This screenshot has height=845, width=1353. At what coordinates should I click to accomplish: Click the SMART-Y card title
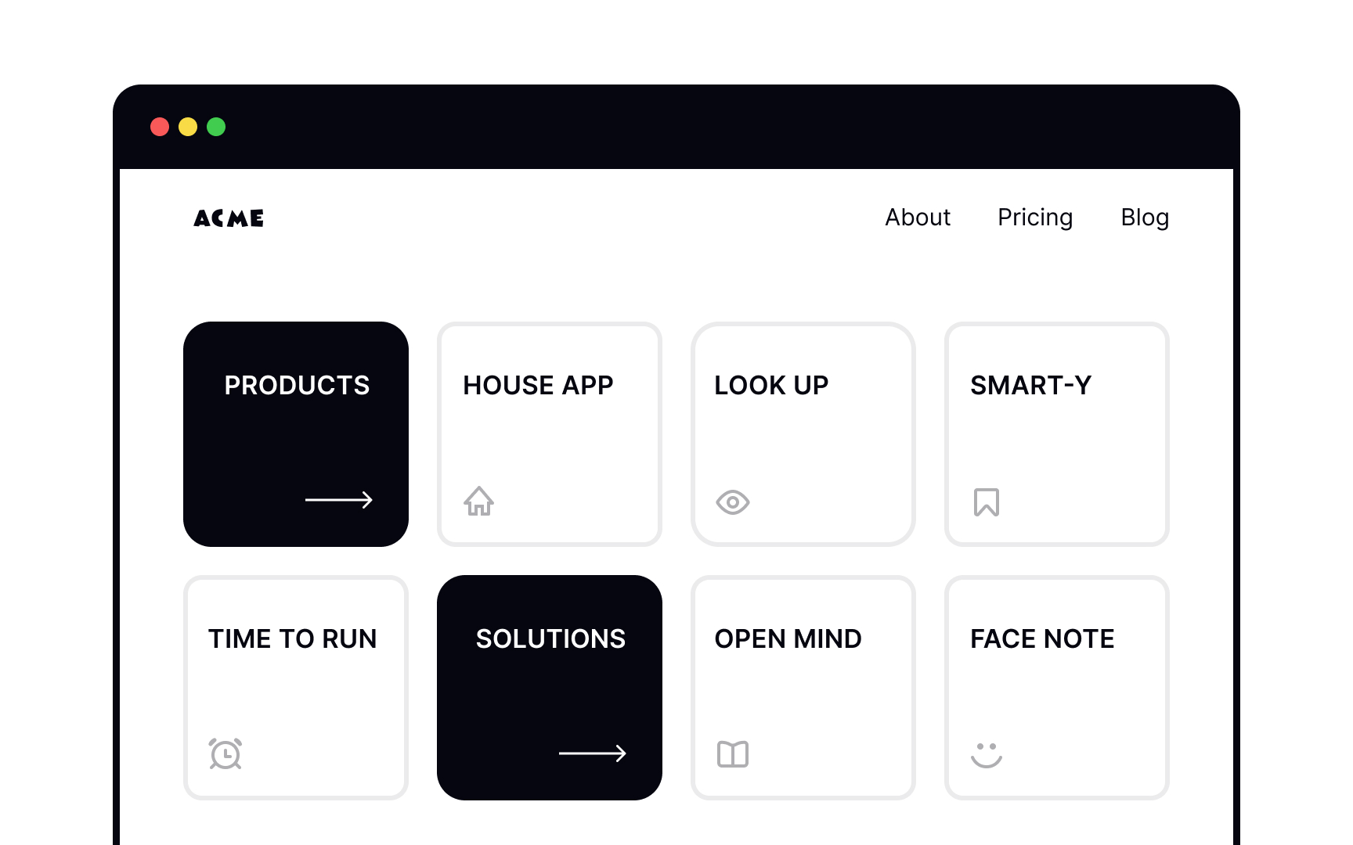click(1030, 385)
